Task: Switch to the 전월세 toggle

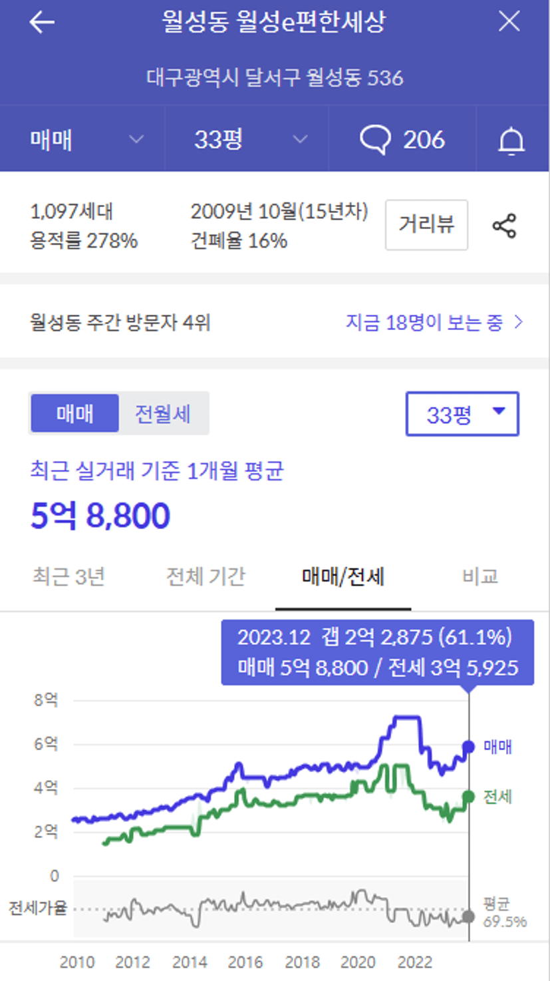Action: coord(163,414)
